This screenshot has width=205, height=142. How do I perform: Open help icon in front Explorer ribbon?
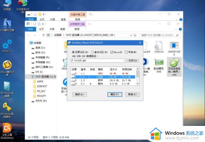point(180,29)
